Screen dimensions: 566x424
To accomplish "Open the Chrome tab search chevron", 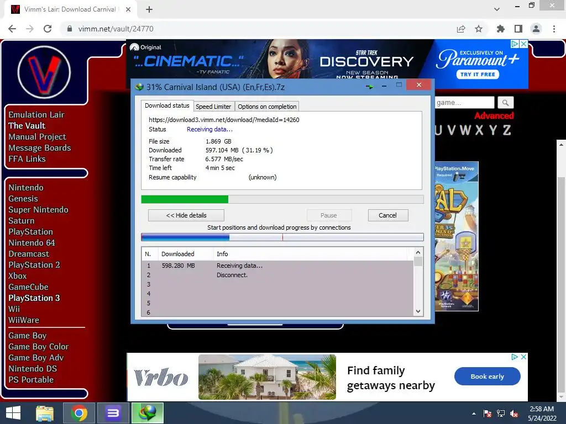I will pyautogui.click(x=497, y=9).
